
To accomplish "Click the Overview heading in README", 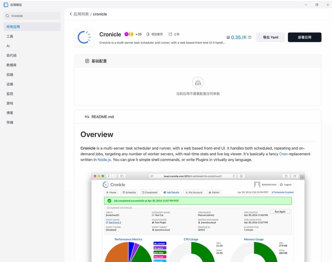I will pyautogui.click(x=97, y=134).
